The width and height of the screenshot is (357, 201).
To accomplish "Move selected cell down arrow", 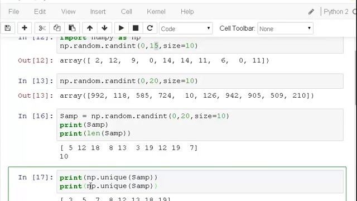I will pyautogui.click(x=104, y=28).
